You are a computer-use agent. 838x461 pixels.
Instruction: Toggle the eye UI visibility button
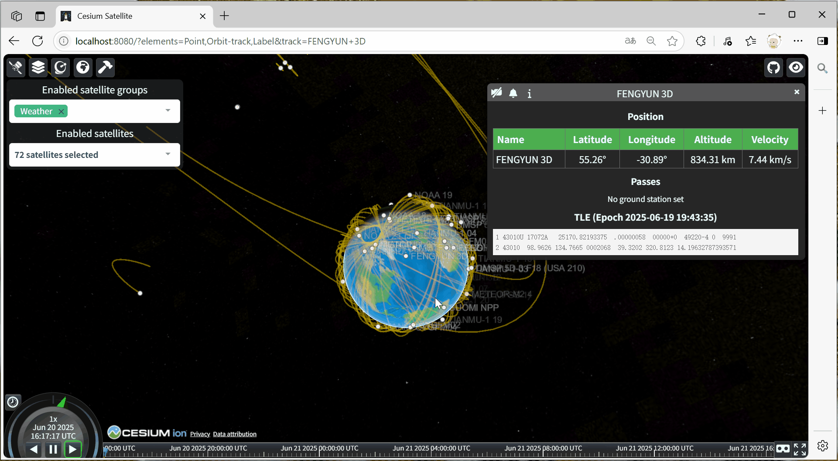tap(796, 68)
